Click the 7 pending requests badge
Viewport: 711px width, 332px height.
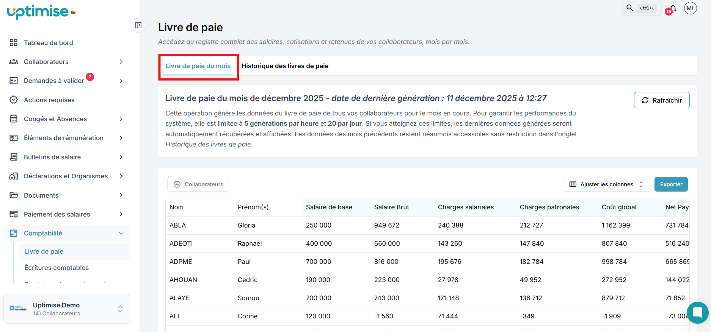tap(90, 77)
